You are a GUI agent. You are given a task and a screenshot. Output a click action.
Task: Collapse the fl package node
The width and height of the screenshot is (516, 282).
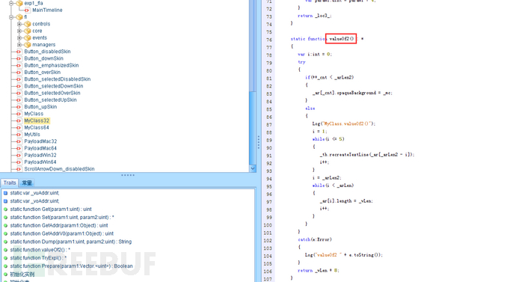[11, 17]
